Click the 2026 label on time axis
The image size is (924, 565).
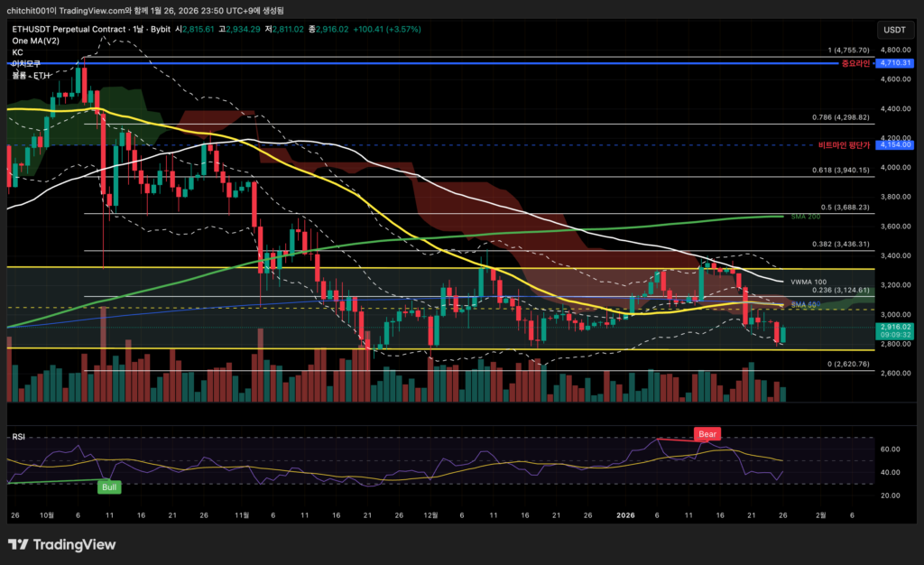(626, 515)
